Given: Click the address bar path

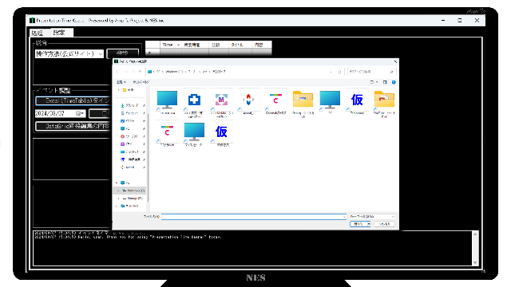Looking at the screenshot, I should click(238, 72).
